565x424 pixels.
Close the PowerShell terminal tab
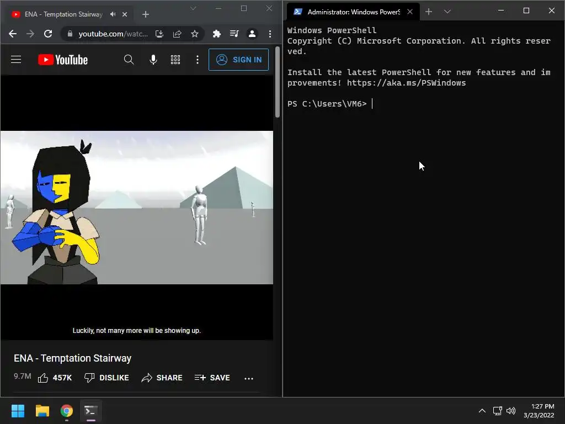click(x=410, y=12)
